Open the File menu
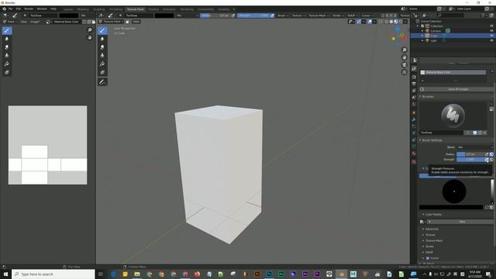This screenshot has height=279, width=496. (10, 9)
